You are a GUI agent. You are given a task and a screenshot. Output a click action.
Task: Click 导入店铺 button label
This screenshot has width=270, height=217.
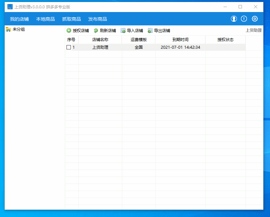point(135,31)
